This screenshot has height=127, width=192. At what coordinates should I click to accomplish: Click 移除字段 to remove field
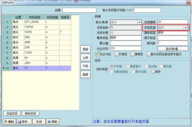pos(30,113)
